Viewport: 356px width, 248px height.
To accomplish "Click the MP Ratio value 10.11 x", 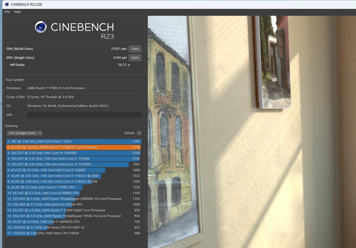I will (124, 65).
